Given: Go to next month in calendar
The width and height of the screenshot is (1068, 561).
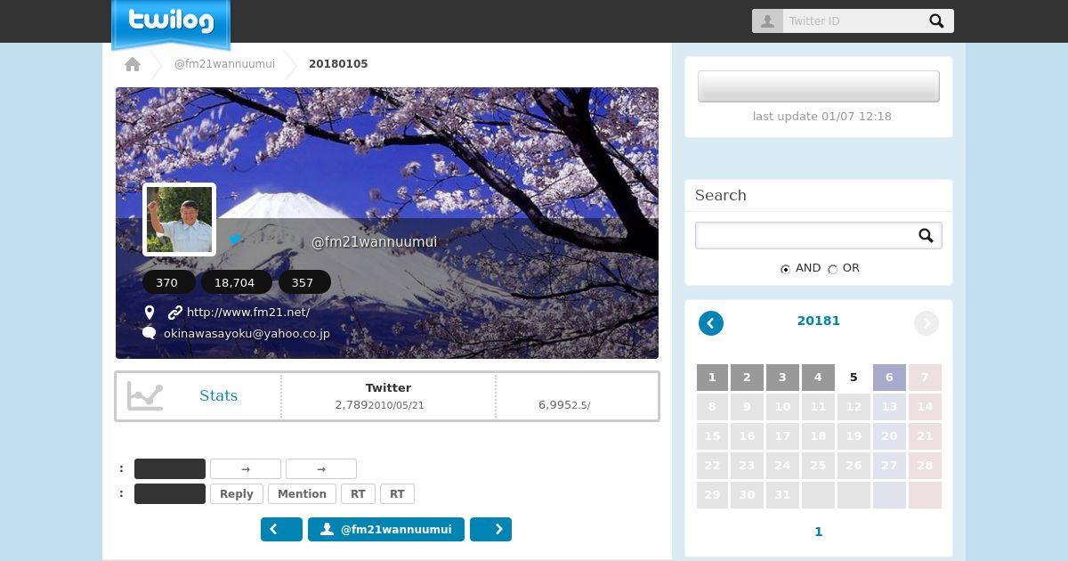Looking at the screenshot, I should (x=926, y=323).
